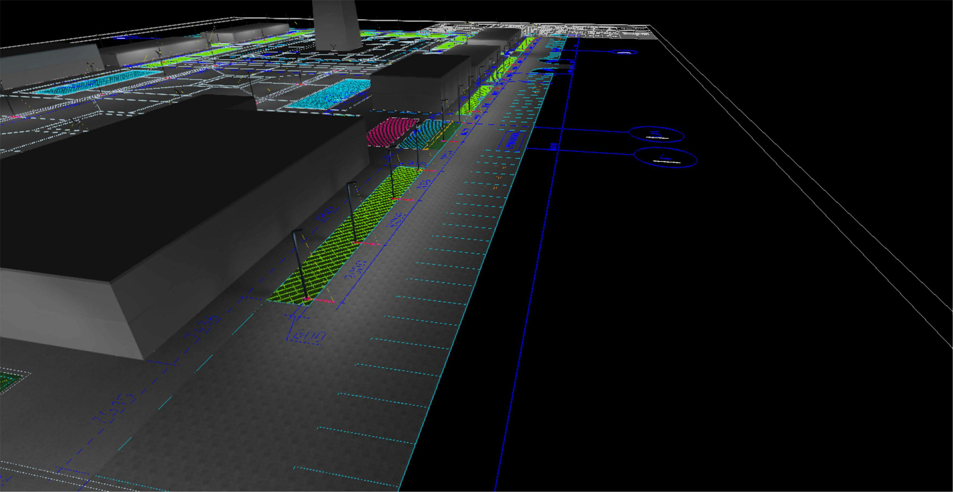Select the magenta hatched seating area
The width and height of the screenshot is (953, 492).
pos(390,131)
